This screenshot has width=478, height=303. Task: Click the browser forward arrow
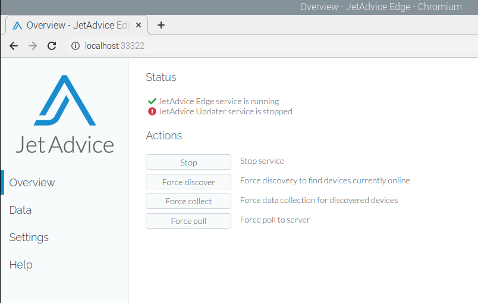33,46
